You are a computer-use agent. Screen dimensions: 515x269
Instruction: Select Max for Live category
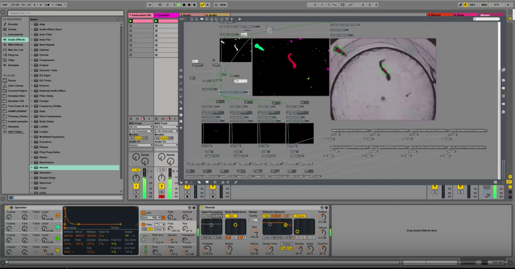[x=15, y=50]
